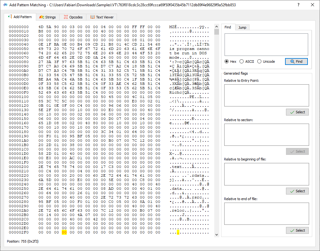Click the Relative to section text box
The height and width of the screenshot is (251, 320).
[x=266, y=135]
